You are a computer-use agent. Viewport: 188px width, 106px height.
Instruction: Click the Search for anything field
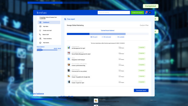click(x=114, y=13)
